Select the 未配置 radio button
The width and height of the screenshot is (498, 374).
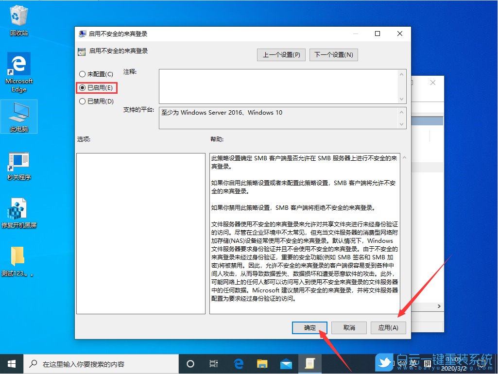82,74
